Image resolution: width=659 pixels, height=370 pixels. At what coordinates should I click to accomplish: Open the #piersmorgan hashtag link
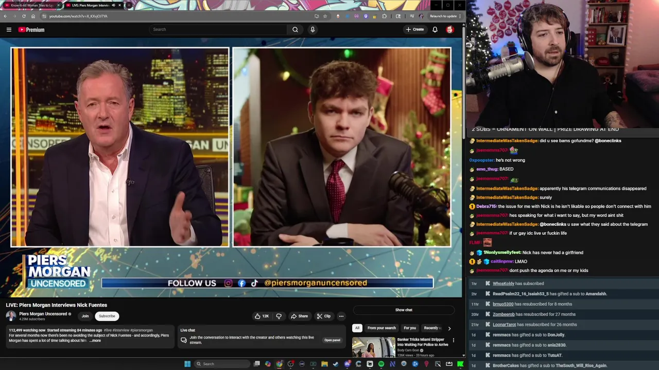[x=142, y=330]
